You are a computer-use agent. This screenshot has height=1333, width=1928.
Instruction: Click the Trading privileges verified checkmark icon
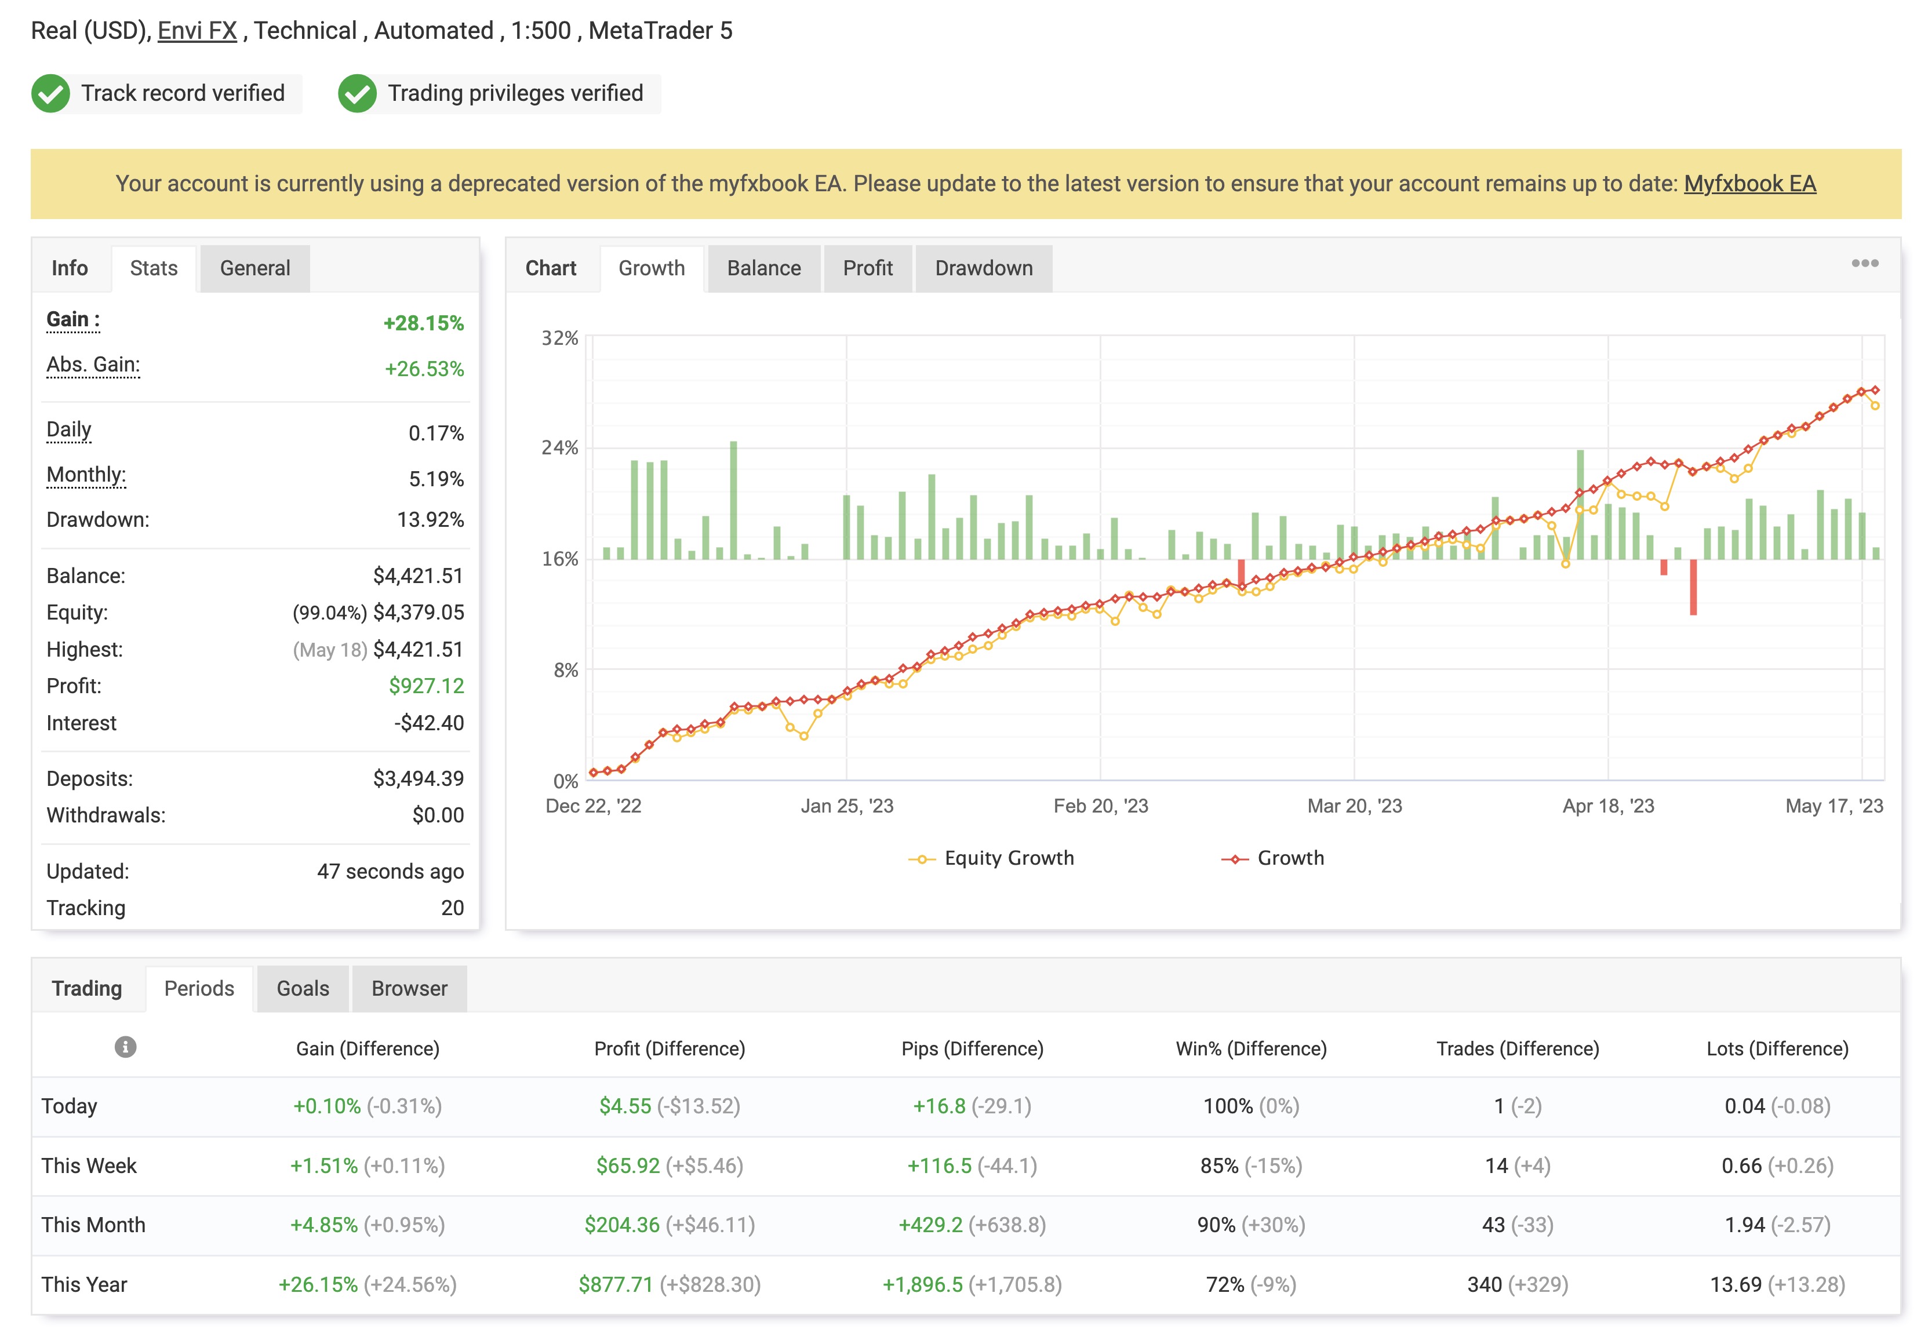(x=357, y=93)
